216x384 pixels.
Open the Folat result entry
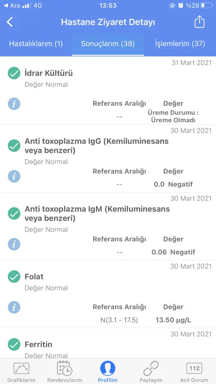point(108,294)
